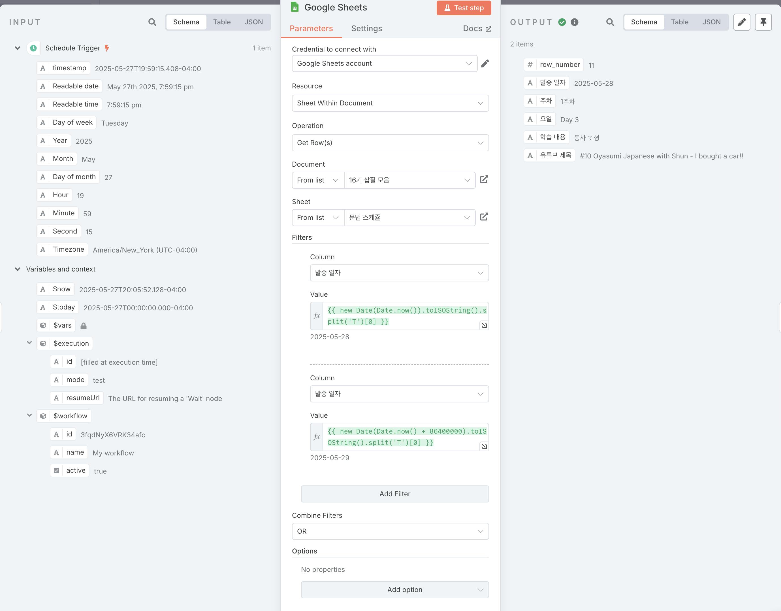Open the first filter Column dropdown
Image resolution: width=781 pixels, height=611 pixels.
[x=399, y=273]
